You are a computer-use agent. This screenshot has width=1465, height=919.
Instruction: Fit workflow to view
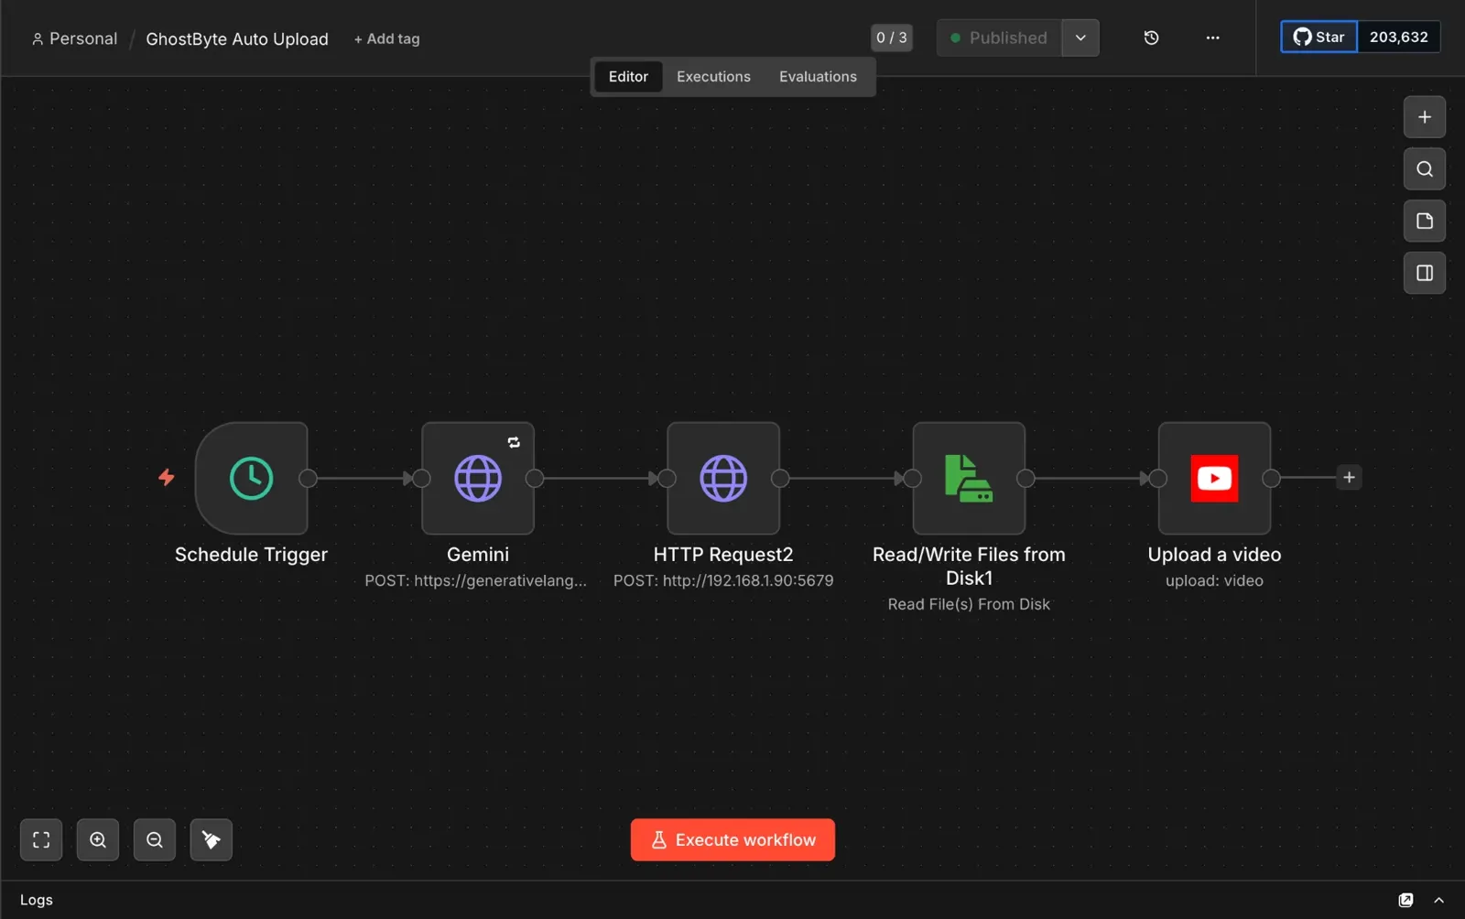point(41,839)
